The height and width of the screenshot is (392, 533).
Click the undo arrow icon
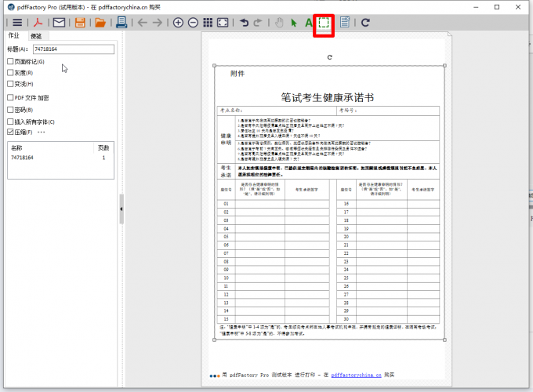pos(244,23)
